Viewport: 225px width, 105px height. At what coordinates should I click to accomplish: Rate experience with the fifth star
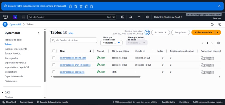pos(92,6)
